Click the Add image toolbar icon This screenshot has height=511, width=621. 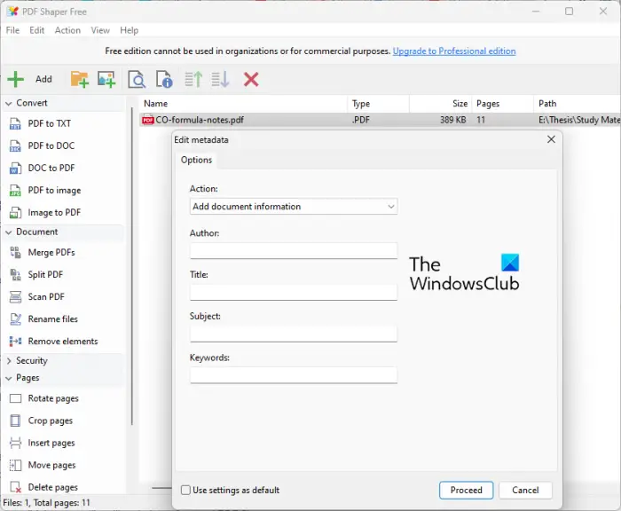(x=106, y=79)
